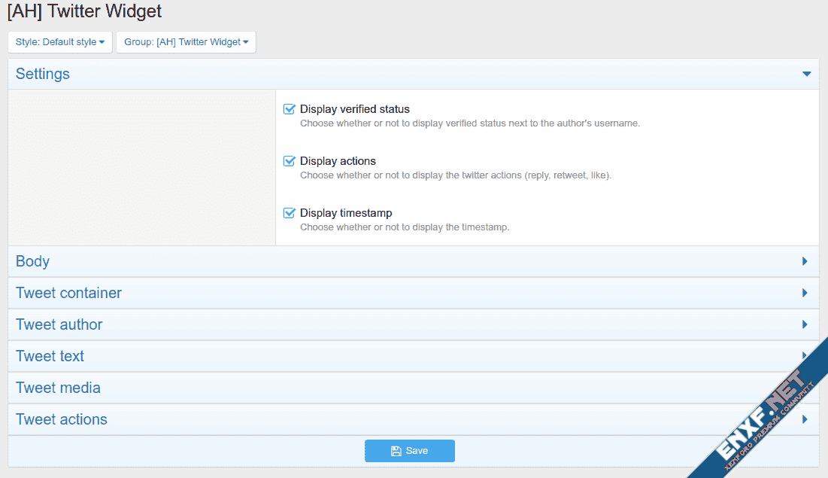Click the Tweet container row arrow icon
Screen dimensions: 828x478
point(805,293)
